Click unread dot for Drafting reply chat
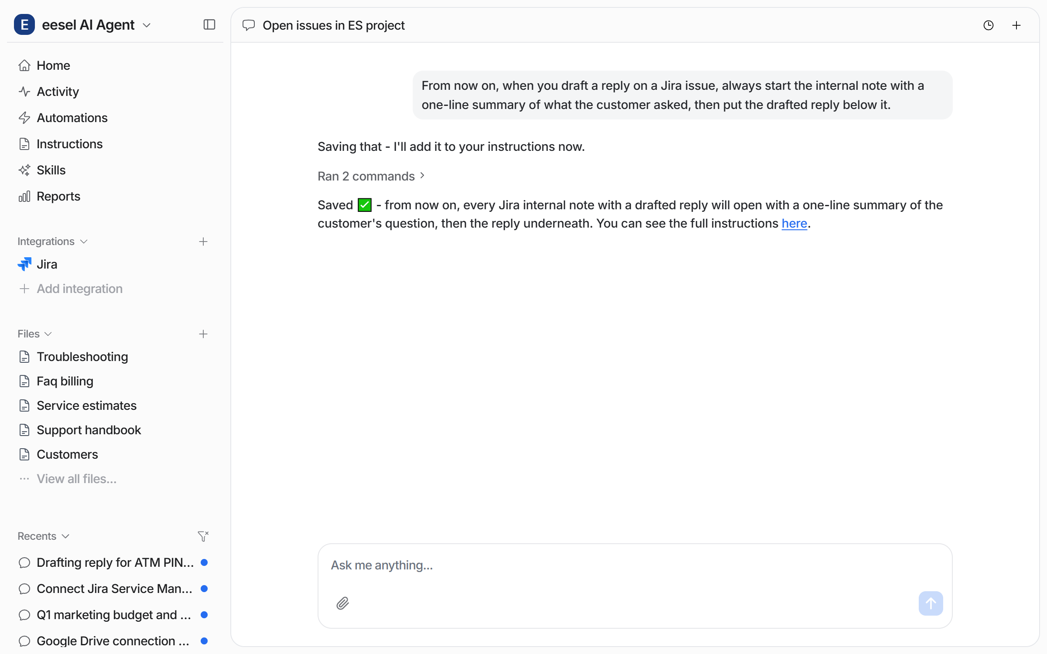 204,562
